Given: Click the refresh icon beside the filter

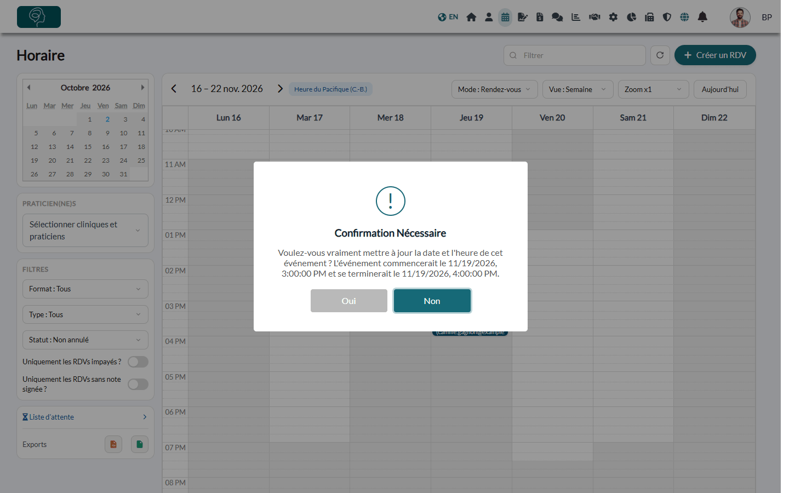Looking at the screenshot, I should (660, 55).
